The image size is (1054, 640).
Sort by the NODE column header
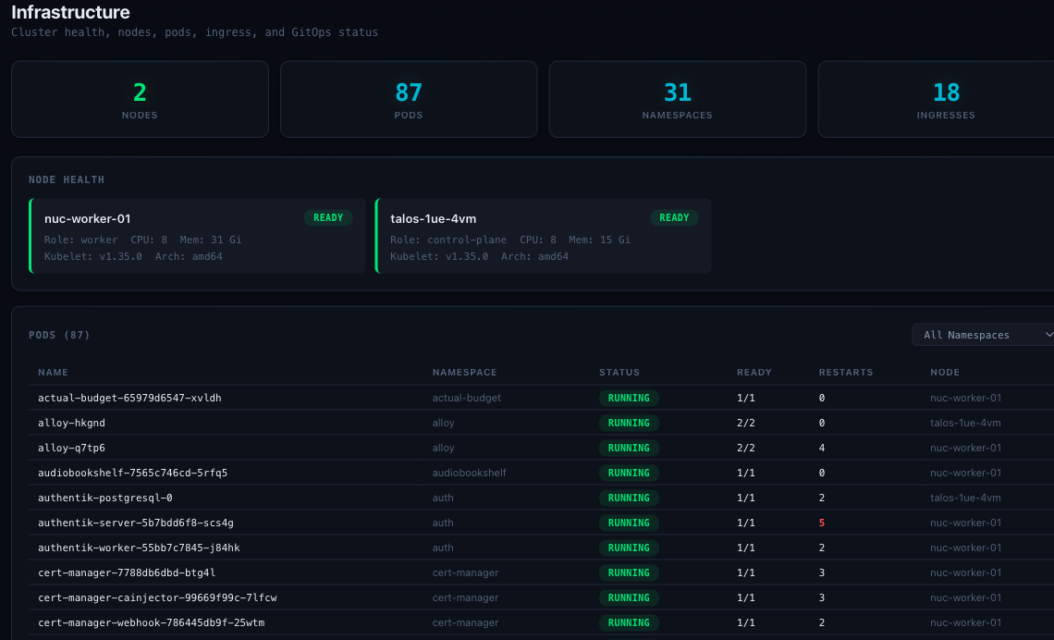(944, 373)
